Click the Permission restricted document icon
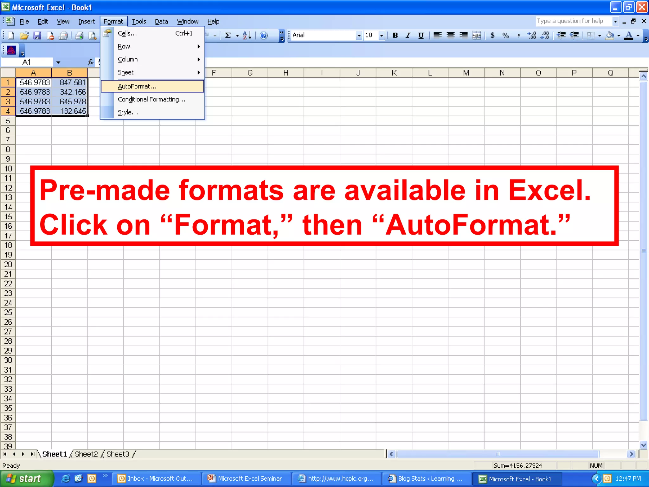649x487 pixels. click(x=50, y=36)
